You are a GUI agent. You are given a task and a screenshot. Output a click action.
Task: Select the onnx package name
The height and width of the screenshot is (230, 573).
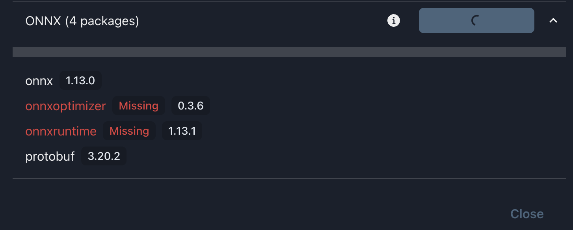coord(39,81)
